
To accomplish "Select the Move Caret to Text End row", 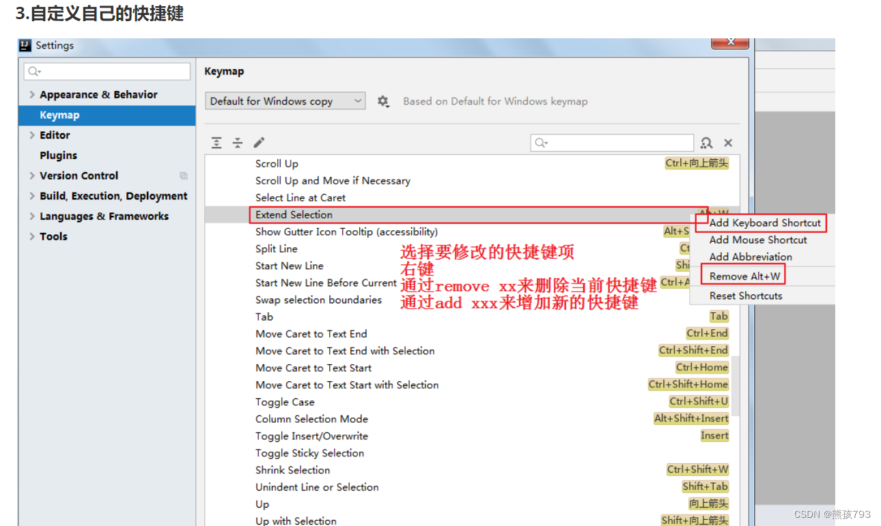I will point(468,334).
